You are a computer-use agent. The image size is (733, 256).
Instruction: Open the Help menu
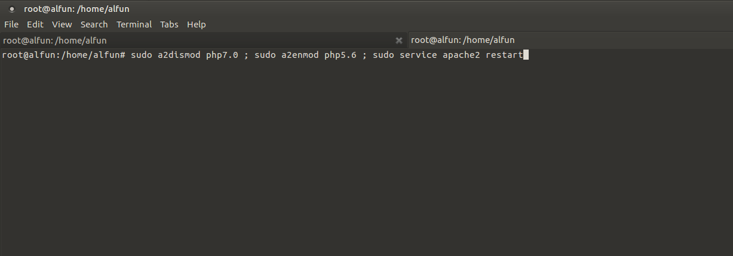click(196, 24)
